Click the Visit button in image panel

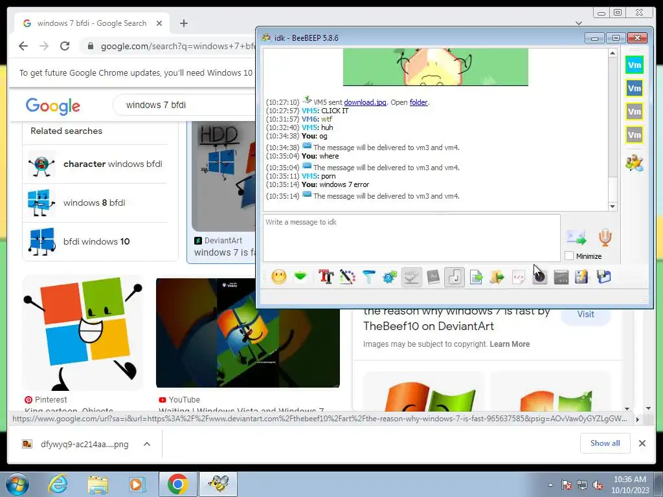tap(585, 314)
